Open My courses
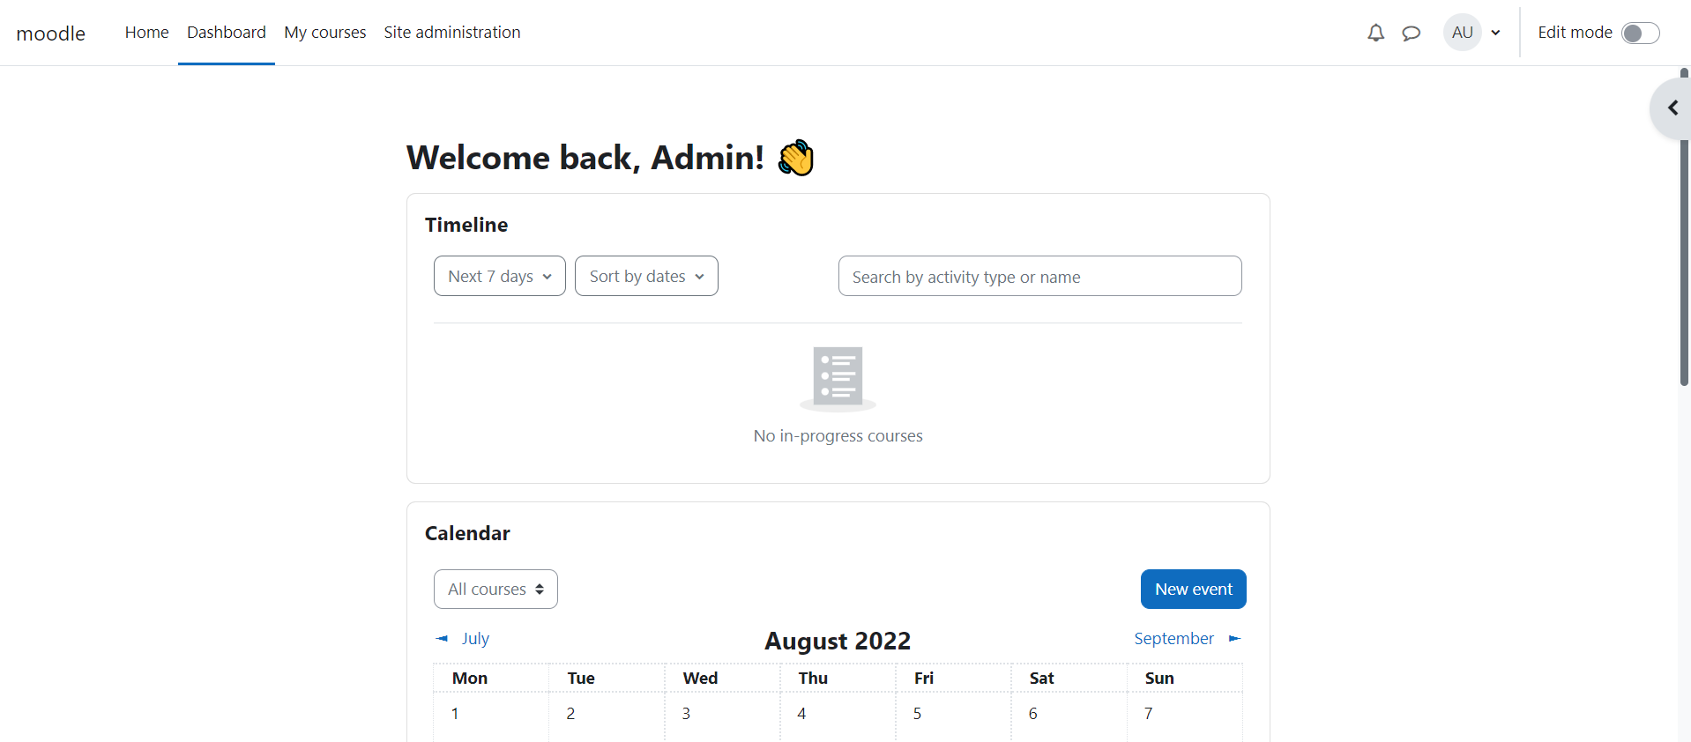The image size is (1691, 742). click(324, 32)
